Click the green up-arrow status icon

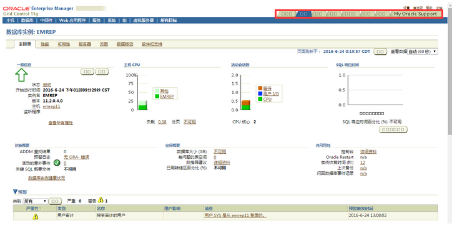tap(22, 75)
